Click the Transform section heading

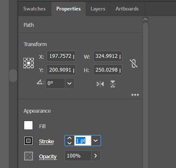click(x=35, y=44)
